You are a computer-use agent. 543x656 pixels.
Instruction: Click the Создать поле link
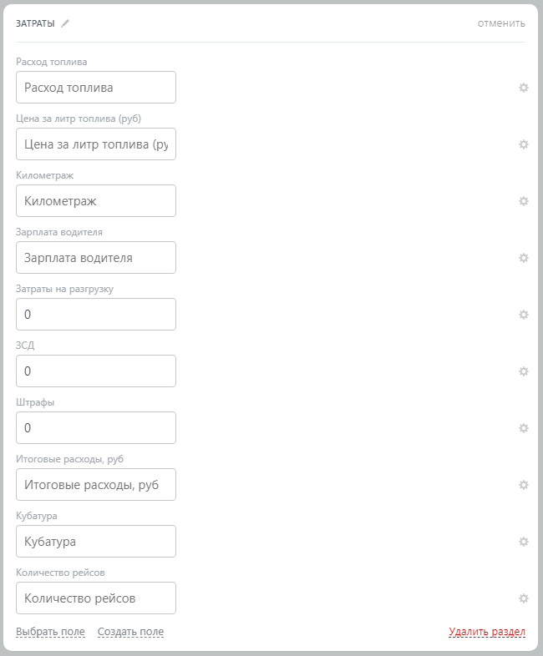pyautogui.click(x=130, y=632)
